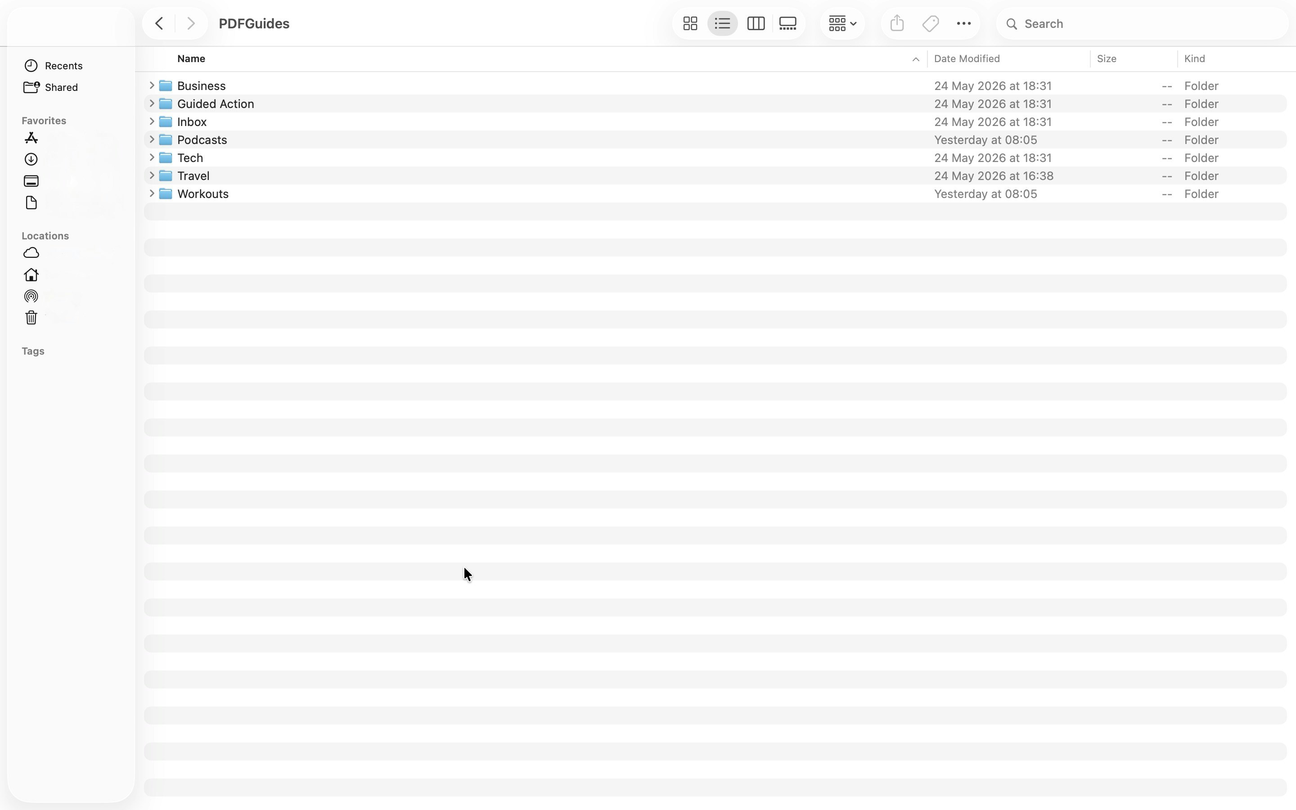
Task: Click Travel's date 24 May 2026 at 16:38
Action: pos(994,175)
